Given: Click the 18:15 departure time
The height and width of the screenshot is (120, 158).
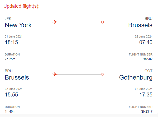Looking at the screenshot, I should point(11,42).
